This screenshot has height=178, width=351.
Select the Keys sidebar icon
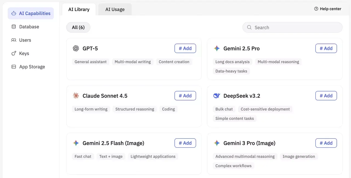point(13,53)
